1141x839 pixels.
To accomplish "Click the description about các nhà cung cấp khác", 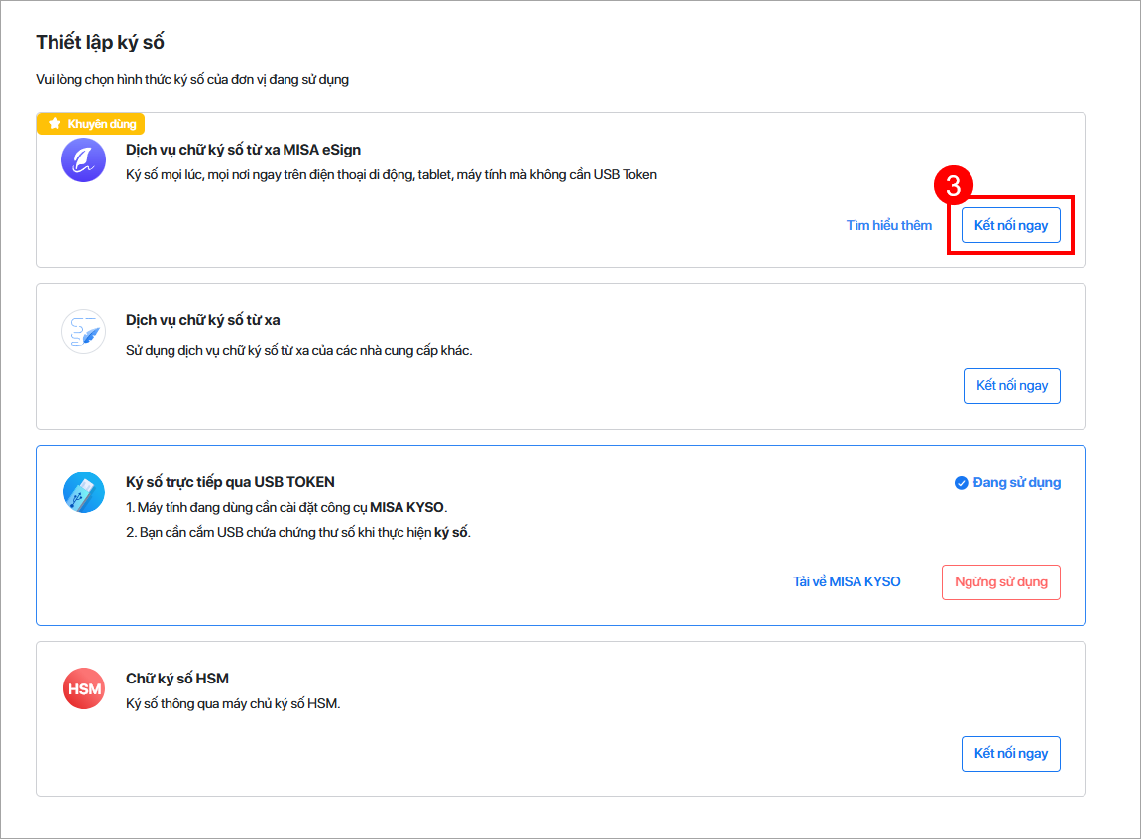I will pos(299,351).
